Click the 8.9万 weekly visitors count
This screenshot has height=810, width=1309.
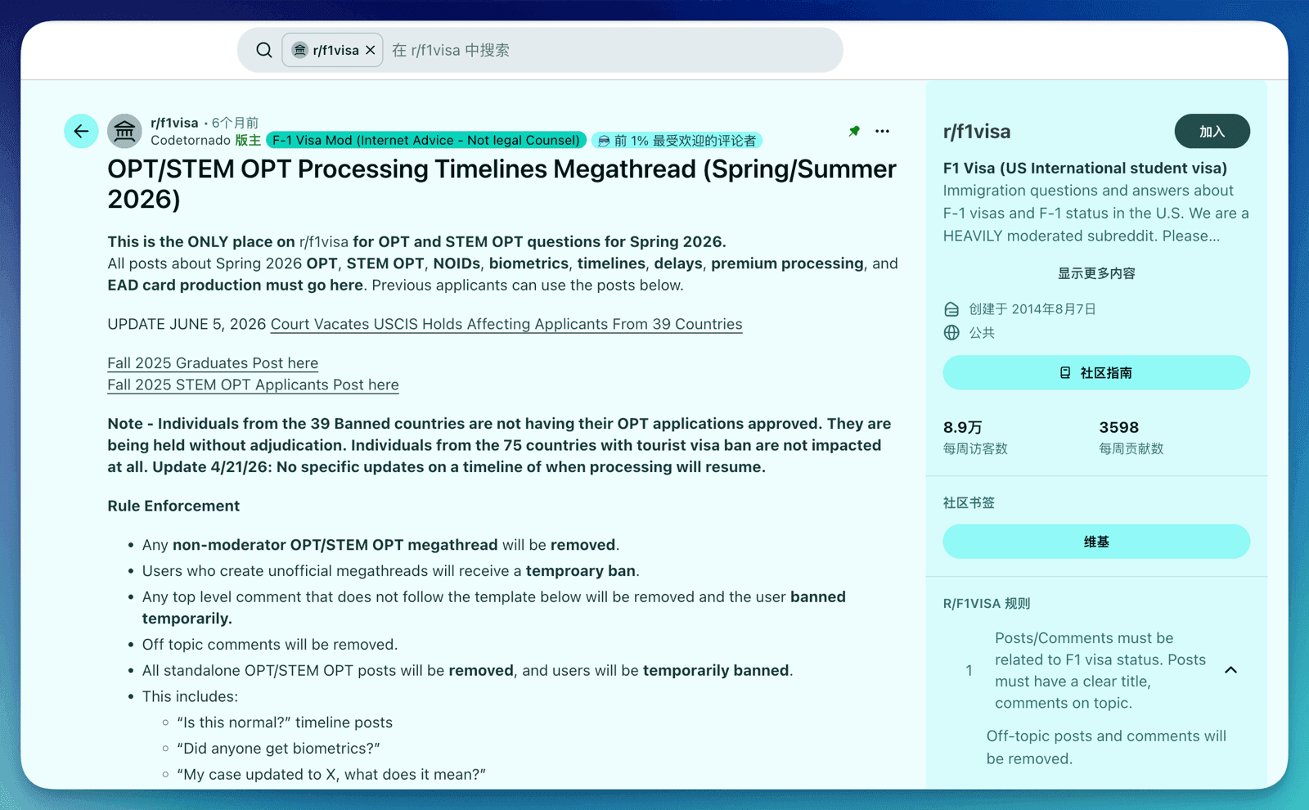click(963, 427)
